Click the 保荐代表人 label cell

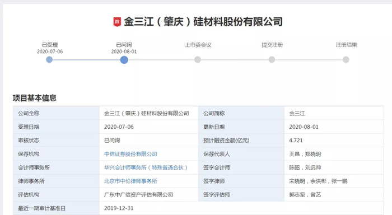coord(241,154)
